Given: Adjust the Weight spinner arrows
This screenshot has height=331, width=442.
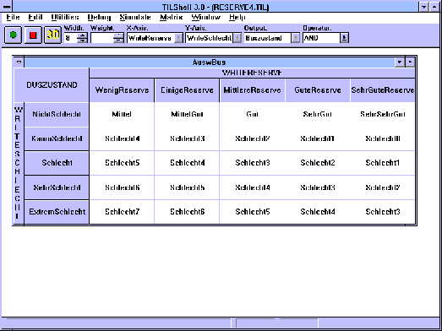Looking at the screenshot, I should coord(118,38).
